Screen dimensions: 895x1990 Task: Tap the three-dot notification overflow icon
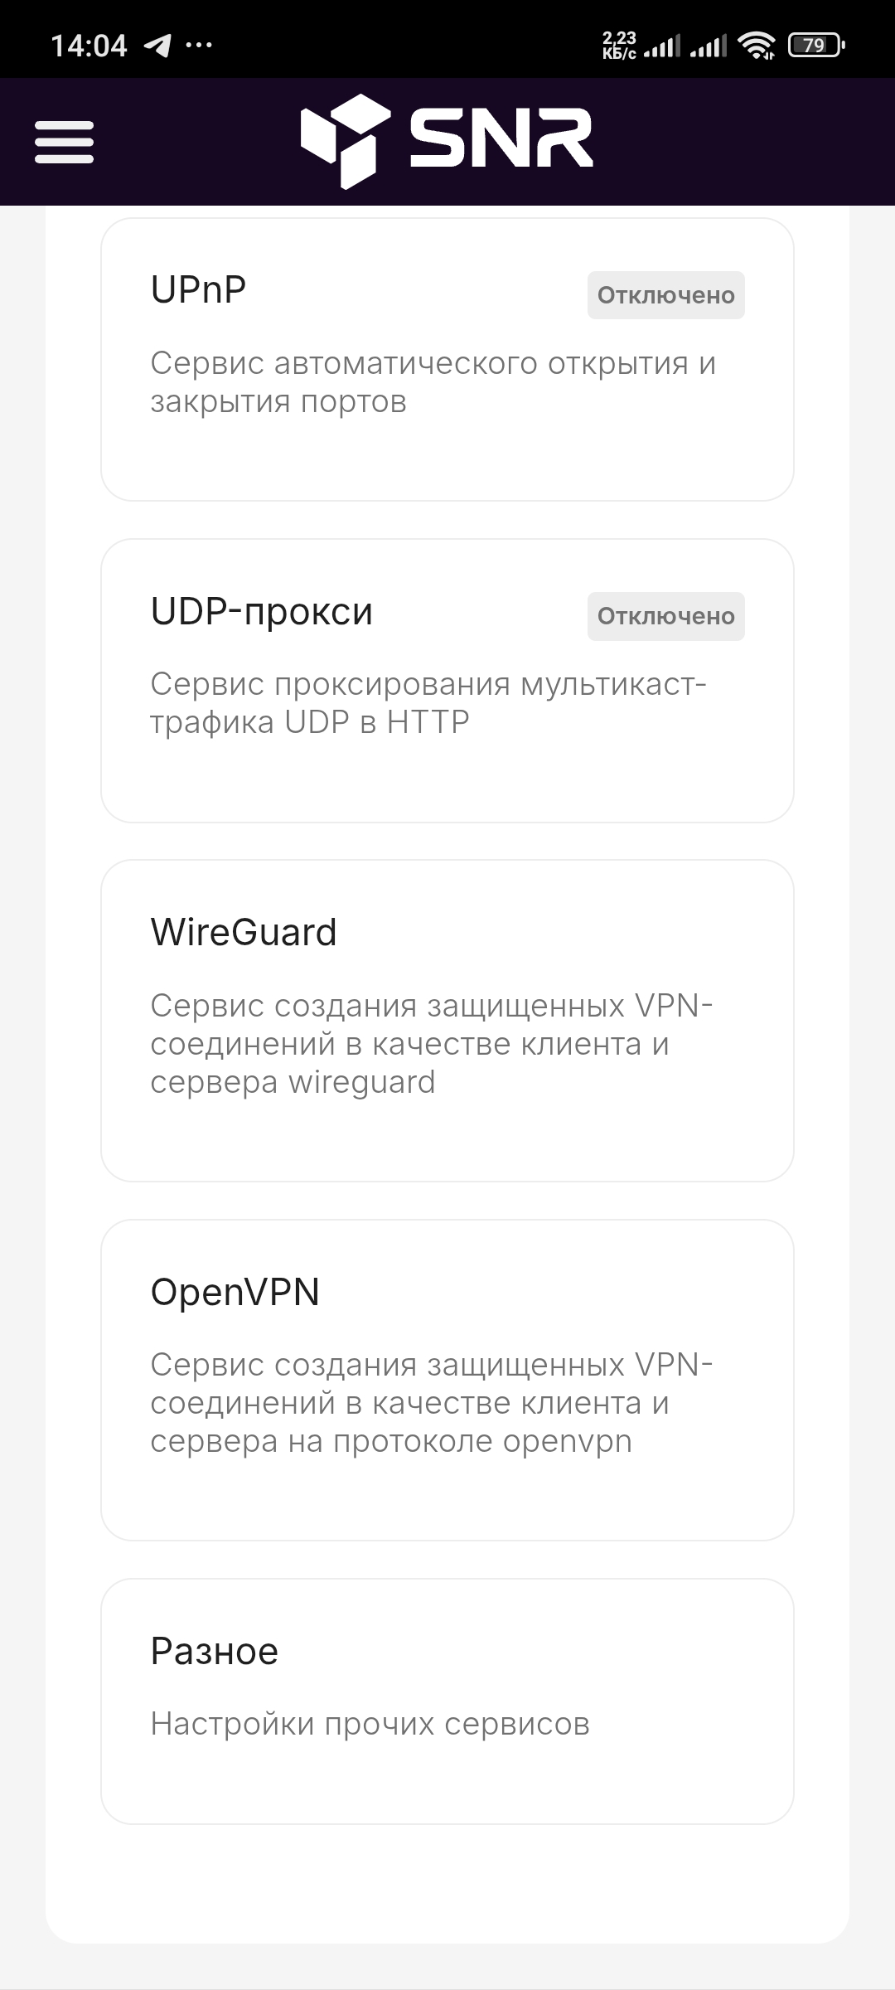[x=199, y=45]
